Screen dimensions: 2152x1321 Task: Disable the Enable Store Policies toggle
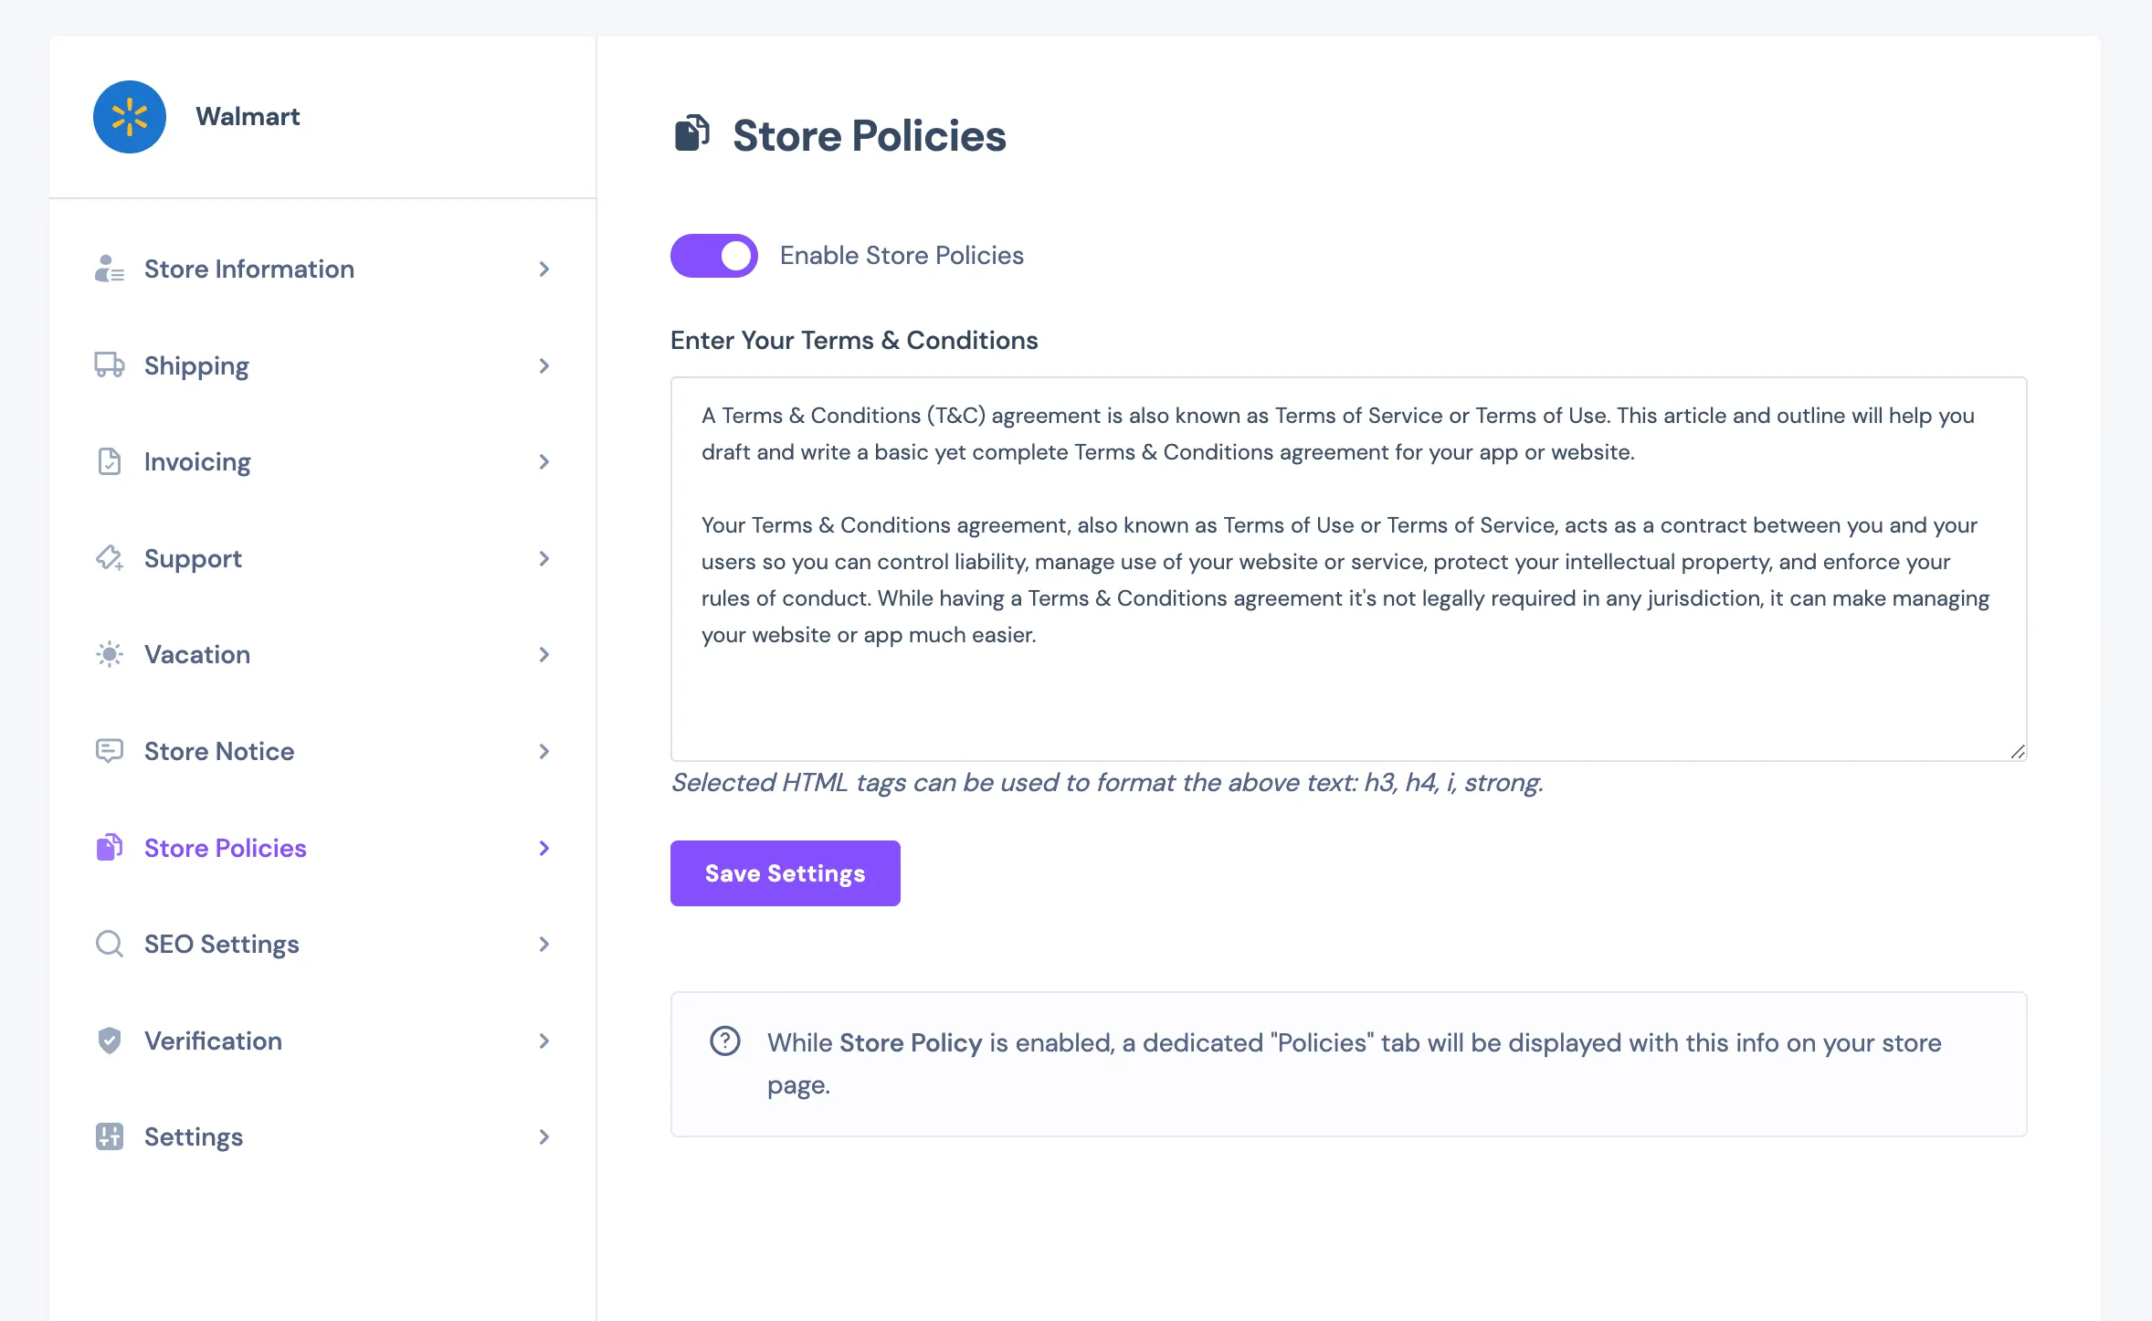point(714,256)
